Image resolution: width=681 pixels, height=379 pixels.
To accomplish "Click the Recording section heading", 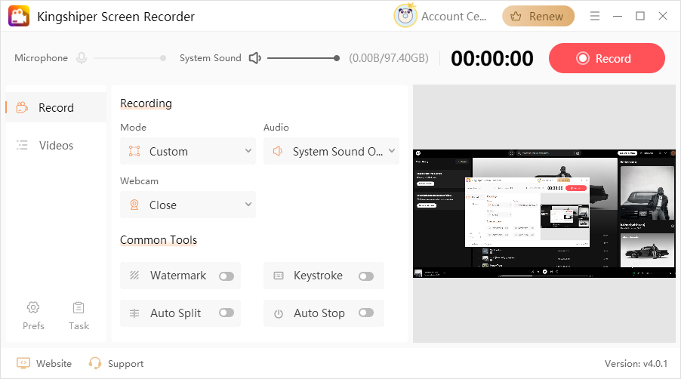I will click(146, 103).
